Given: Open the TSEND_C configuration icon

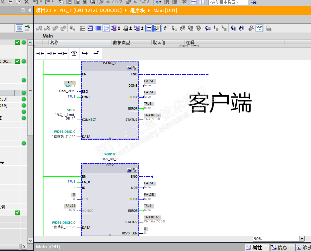Looking at the screenshot, I should 129,68.
